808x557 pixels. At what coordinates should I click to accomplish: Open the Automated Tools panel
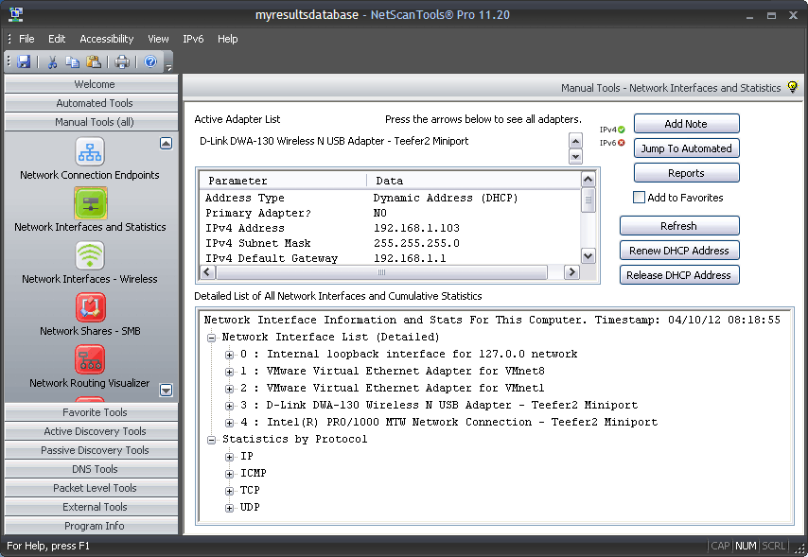91,103
